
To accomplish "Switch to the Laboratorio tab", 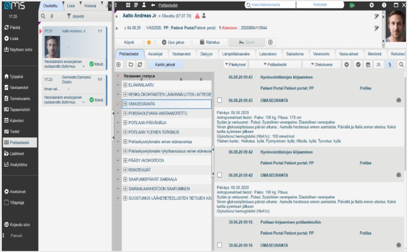I will tap(267, 54).
